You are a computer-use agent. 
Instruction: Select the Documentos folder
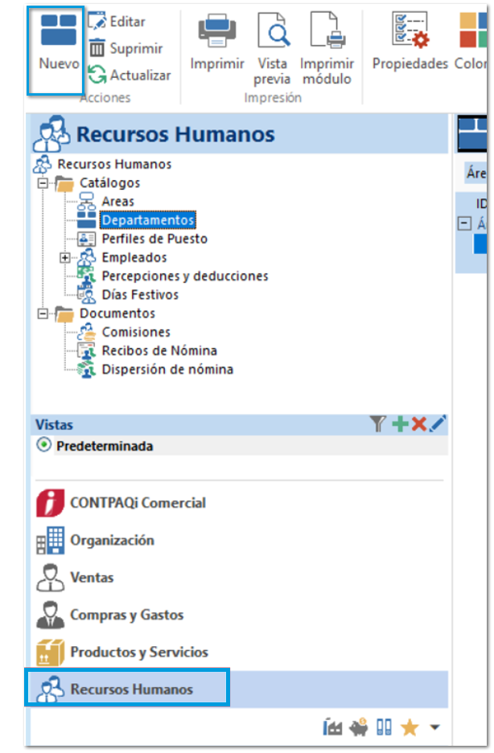pyautogui.click(x=117, y=314)
